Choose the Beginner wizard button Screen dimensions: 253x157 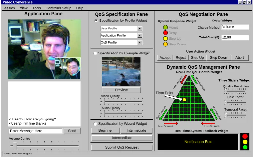pyautogui.click(x=105, y=130)
